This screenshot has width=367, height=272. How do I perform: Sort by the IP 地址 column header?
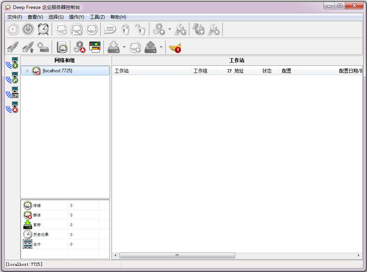click(236, 71)
